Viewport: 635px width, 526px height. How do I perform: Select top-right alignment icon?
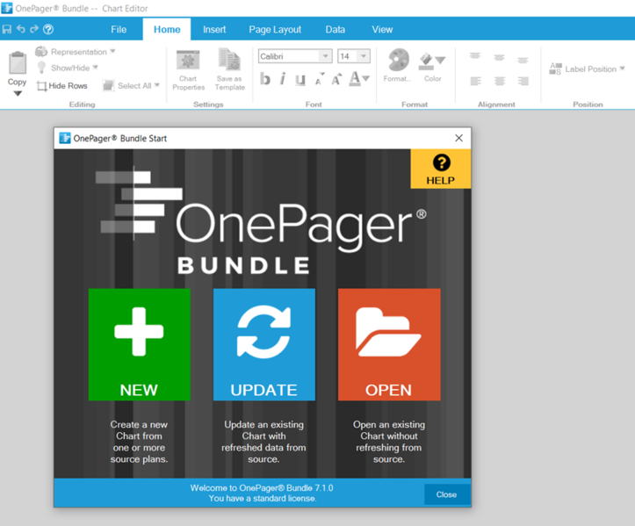click(x=523, y=61)
